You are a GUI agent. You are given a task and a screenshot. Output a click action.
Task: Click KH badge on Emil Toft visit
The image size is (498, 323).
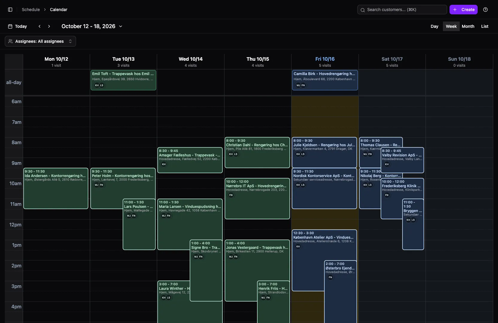tap(97, 85)
